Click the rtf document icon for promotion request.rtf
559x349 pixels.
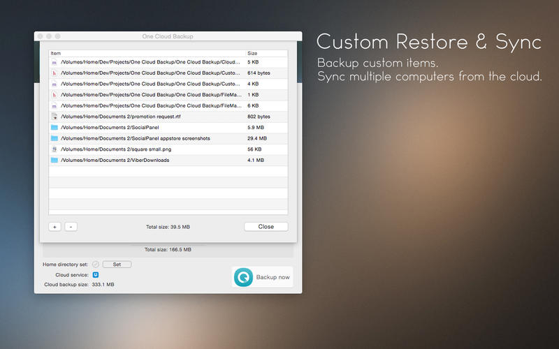click(x=55, y=117)
